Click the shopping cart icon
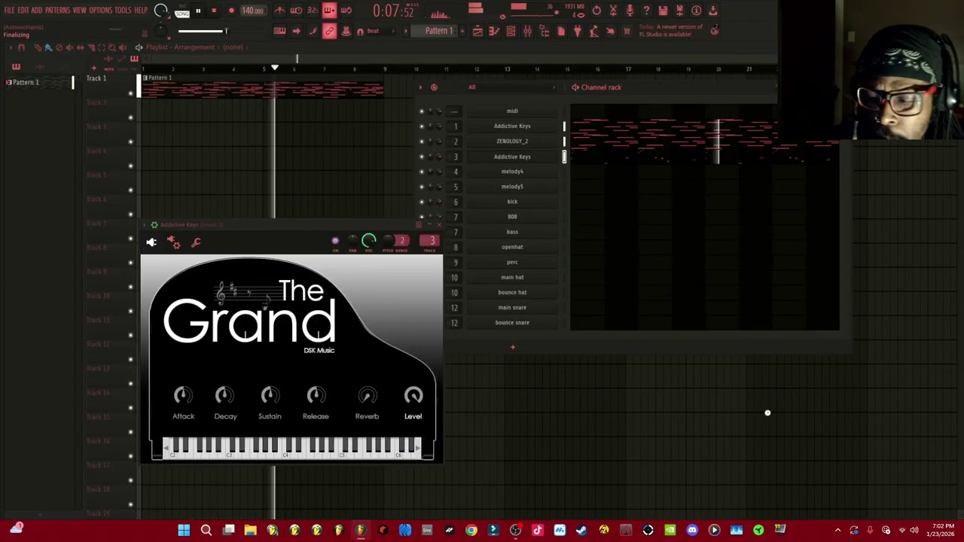Image resolution: width=964 pixels, height=542 pixels. (627, 31)
